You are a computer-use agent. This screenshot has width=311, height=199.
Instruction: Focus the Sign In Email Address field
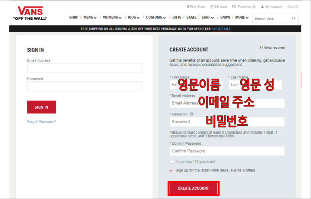[84, 68]
